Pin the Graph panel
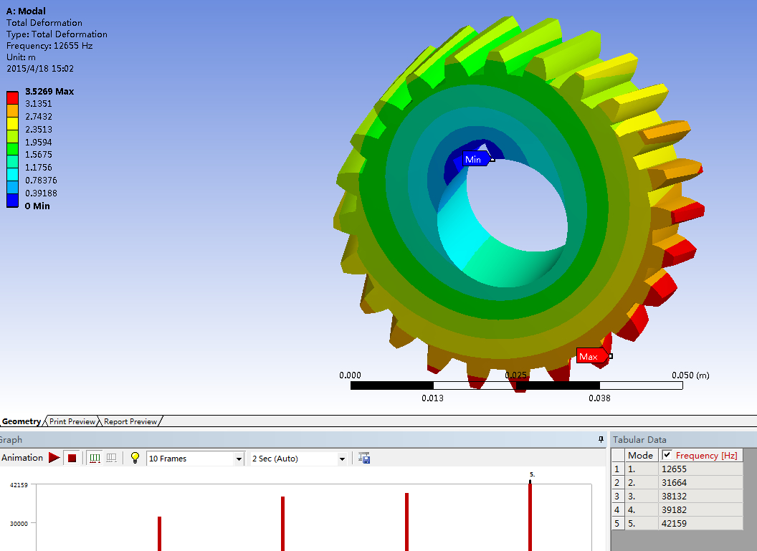 point(601,439)
